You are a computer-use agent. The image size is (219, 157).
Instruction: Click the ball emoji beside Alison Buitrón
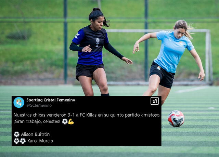[x=17, y=134]
